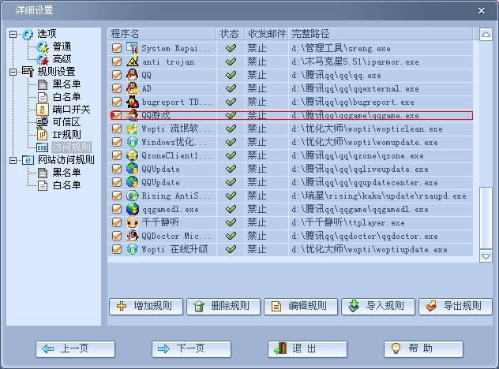Click the AD row program icon
499x369 pixels.
point(132,88)
